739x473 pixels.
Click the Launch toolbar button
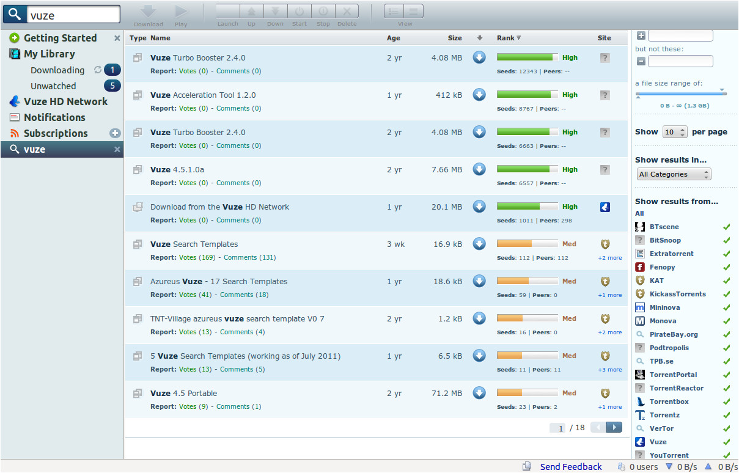[x=227, y=11]
